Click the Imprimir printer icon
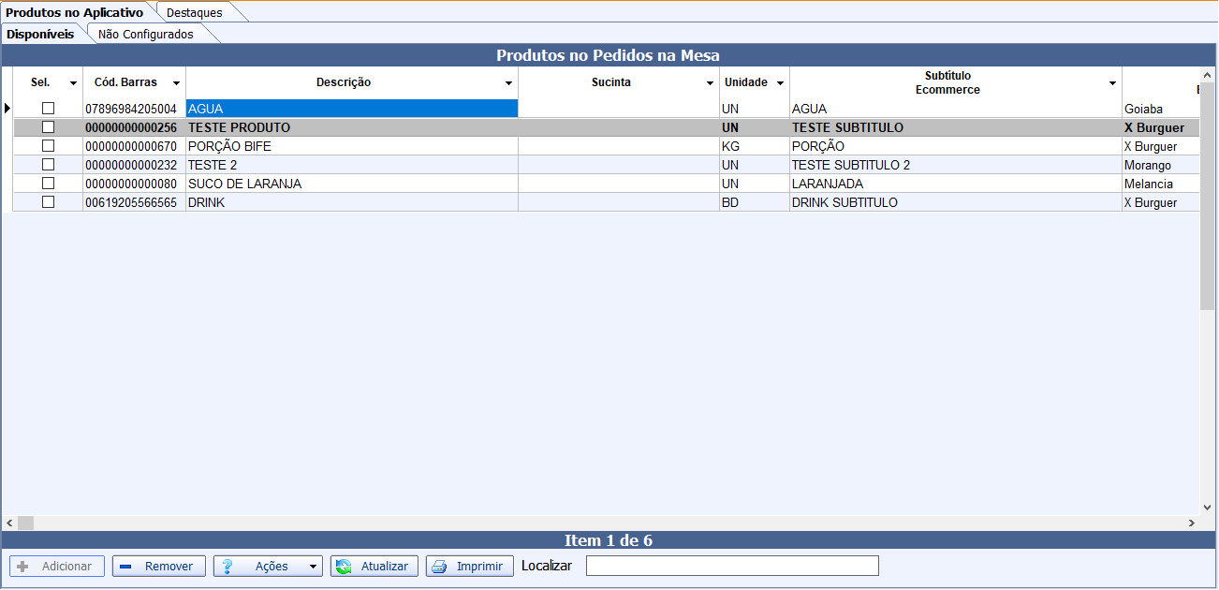Image resolution: width=1219 pixels, height=590 pixels. pyautogui.click(x=439, y=567)
